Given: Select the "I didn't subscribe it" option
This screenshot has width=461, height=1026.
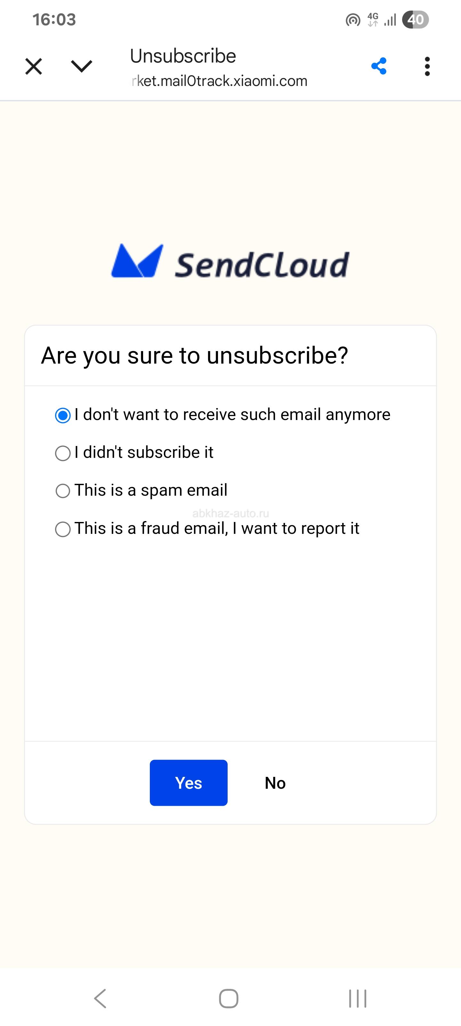Looking at the screenshot, I should coord(63,453).
